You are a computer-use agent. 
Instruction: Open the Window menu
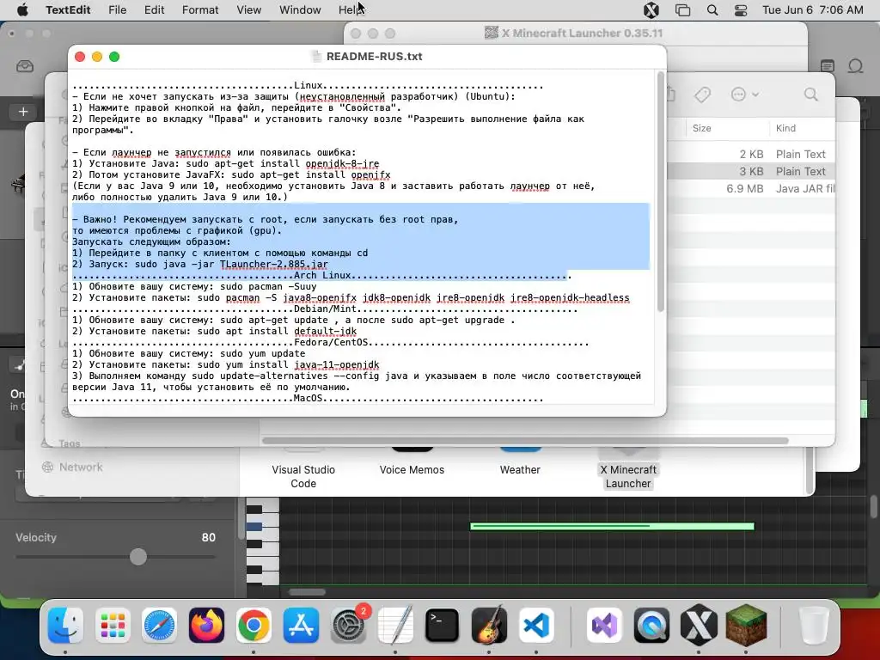tap(300, 10)
